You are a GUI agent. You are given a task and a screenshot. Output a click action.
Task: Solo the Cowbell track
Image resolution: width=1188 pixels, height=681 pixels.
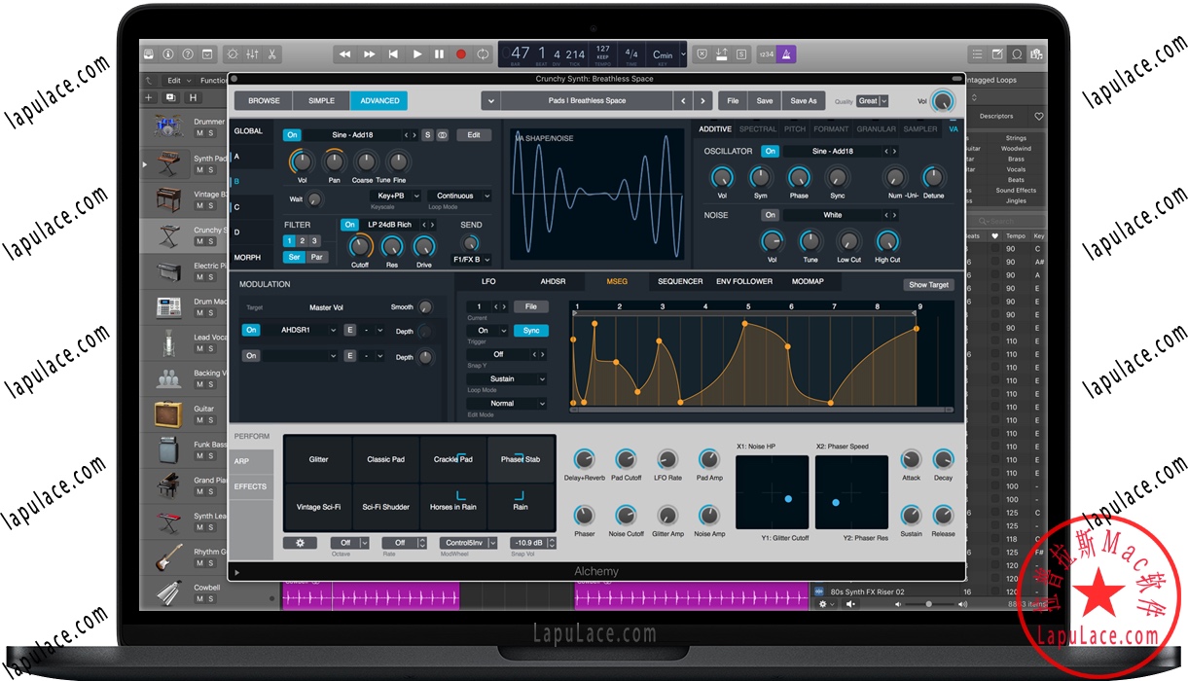point(210,599)
